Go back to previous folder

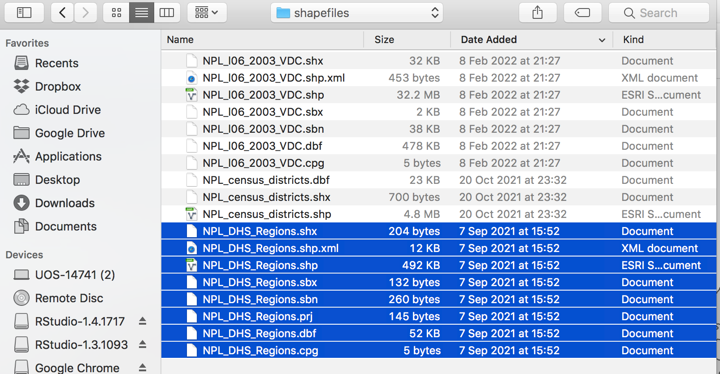point(62,13)
